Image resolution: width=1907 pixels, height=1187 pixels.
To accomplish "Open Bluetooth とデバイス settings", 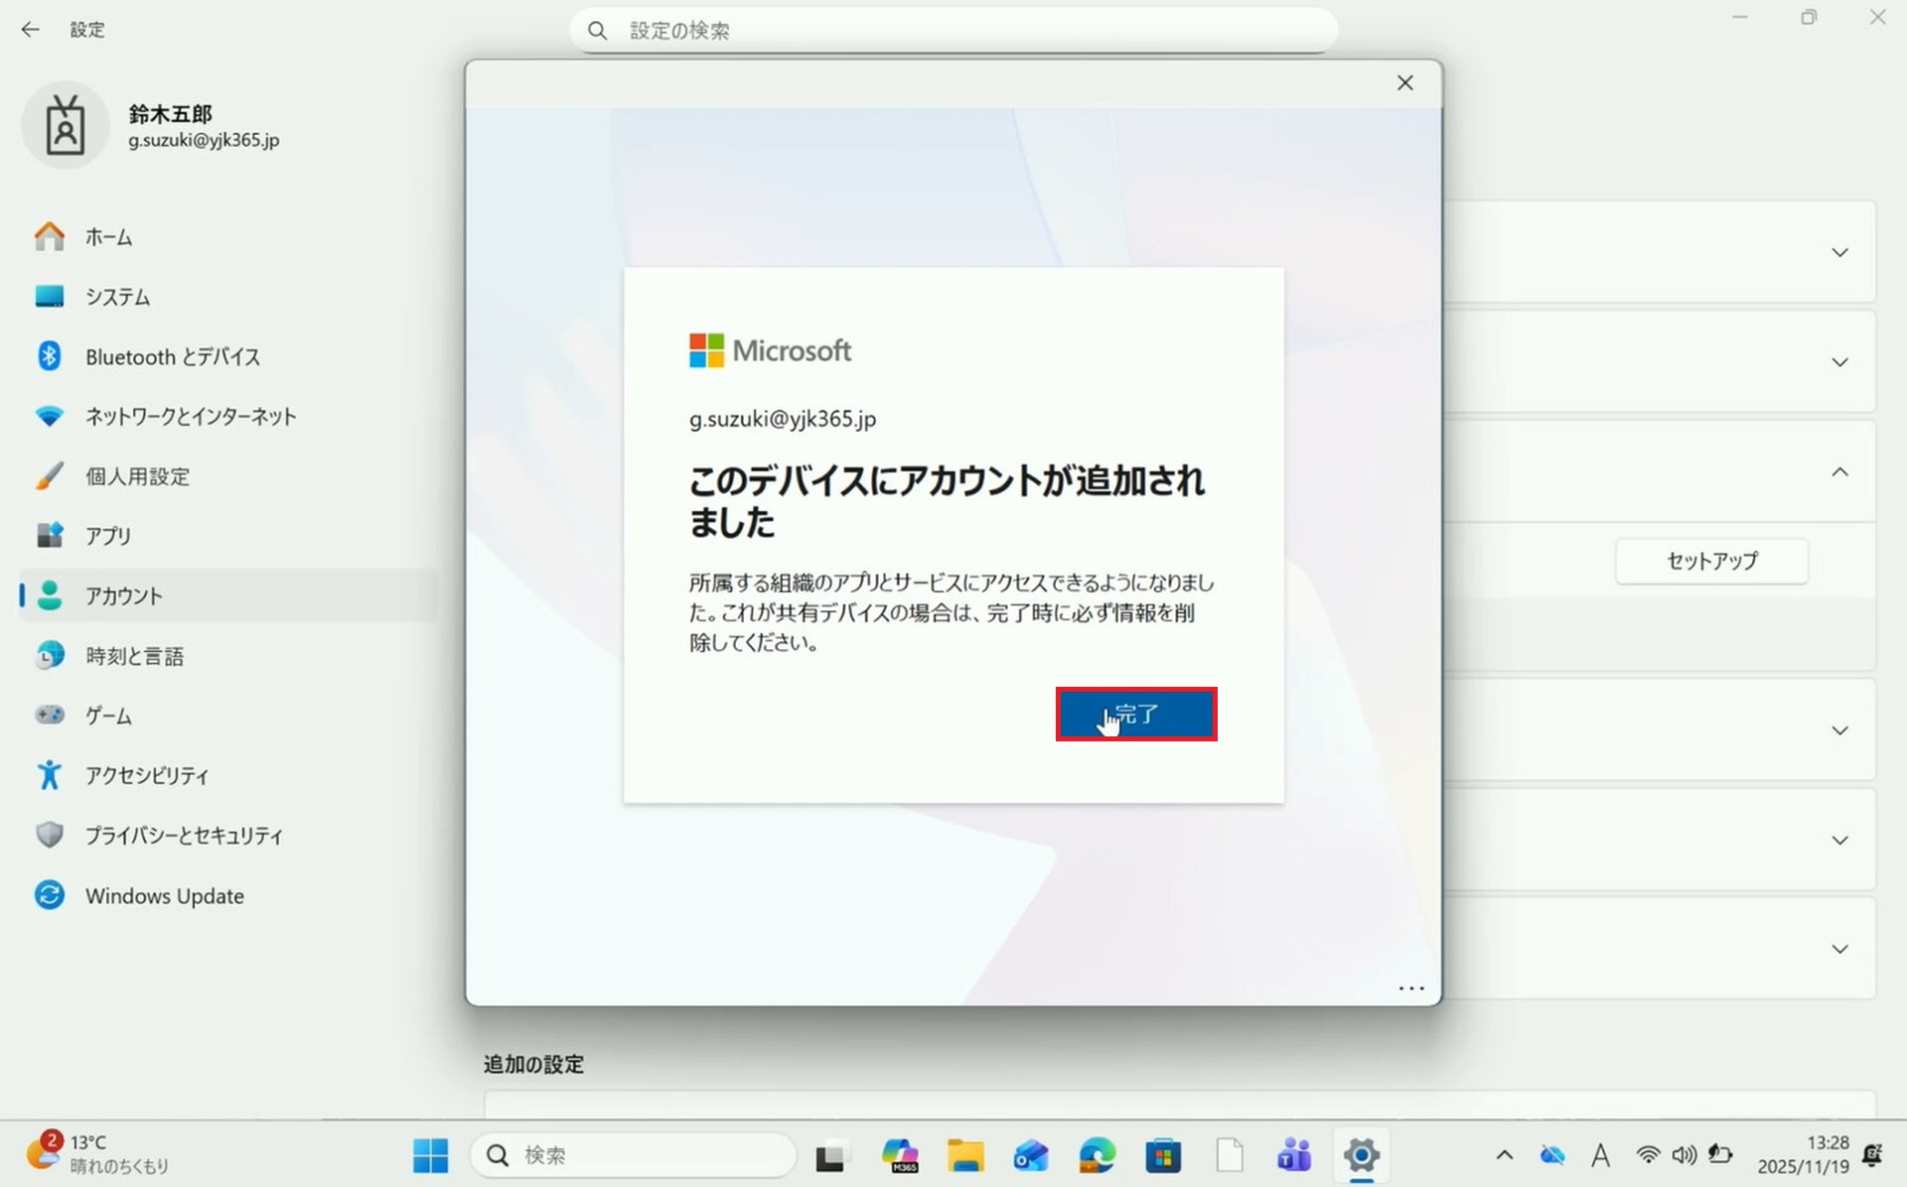I will (x=172, y=356).
